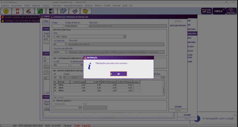Select the MG GERAL row in IBS table
Viewport: 238px width, 127px height.
pos(97,85)
